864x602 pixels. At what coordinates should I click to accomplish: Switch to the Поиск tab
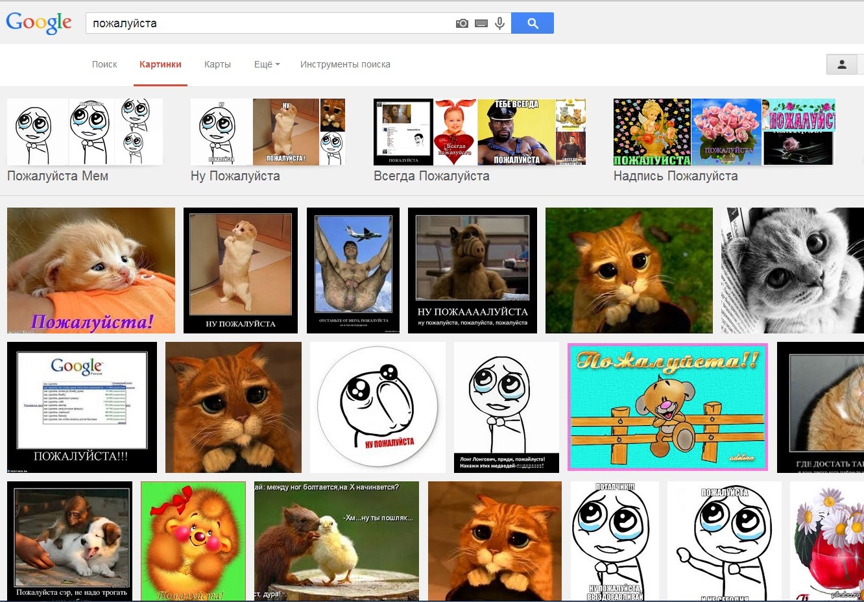click(104, 64)
